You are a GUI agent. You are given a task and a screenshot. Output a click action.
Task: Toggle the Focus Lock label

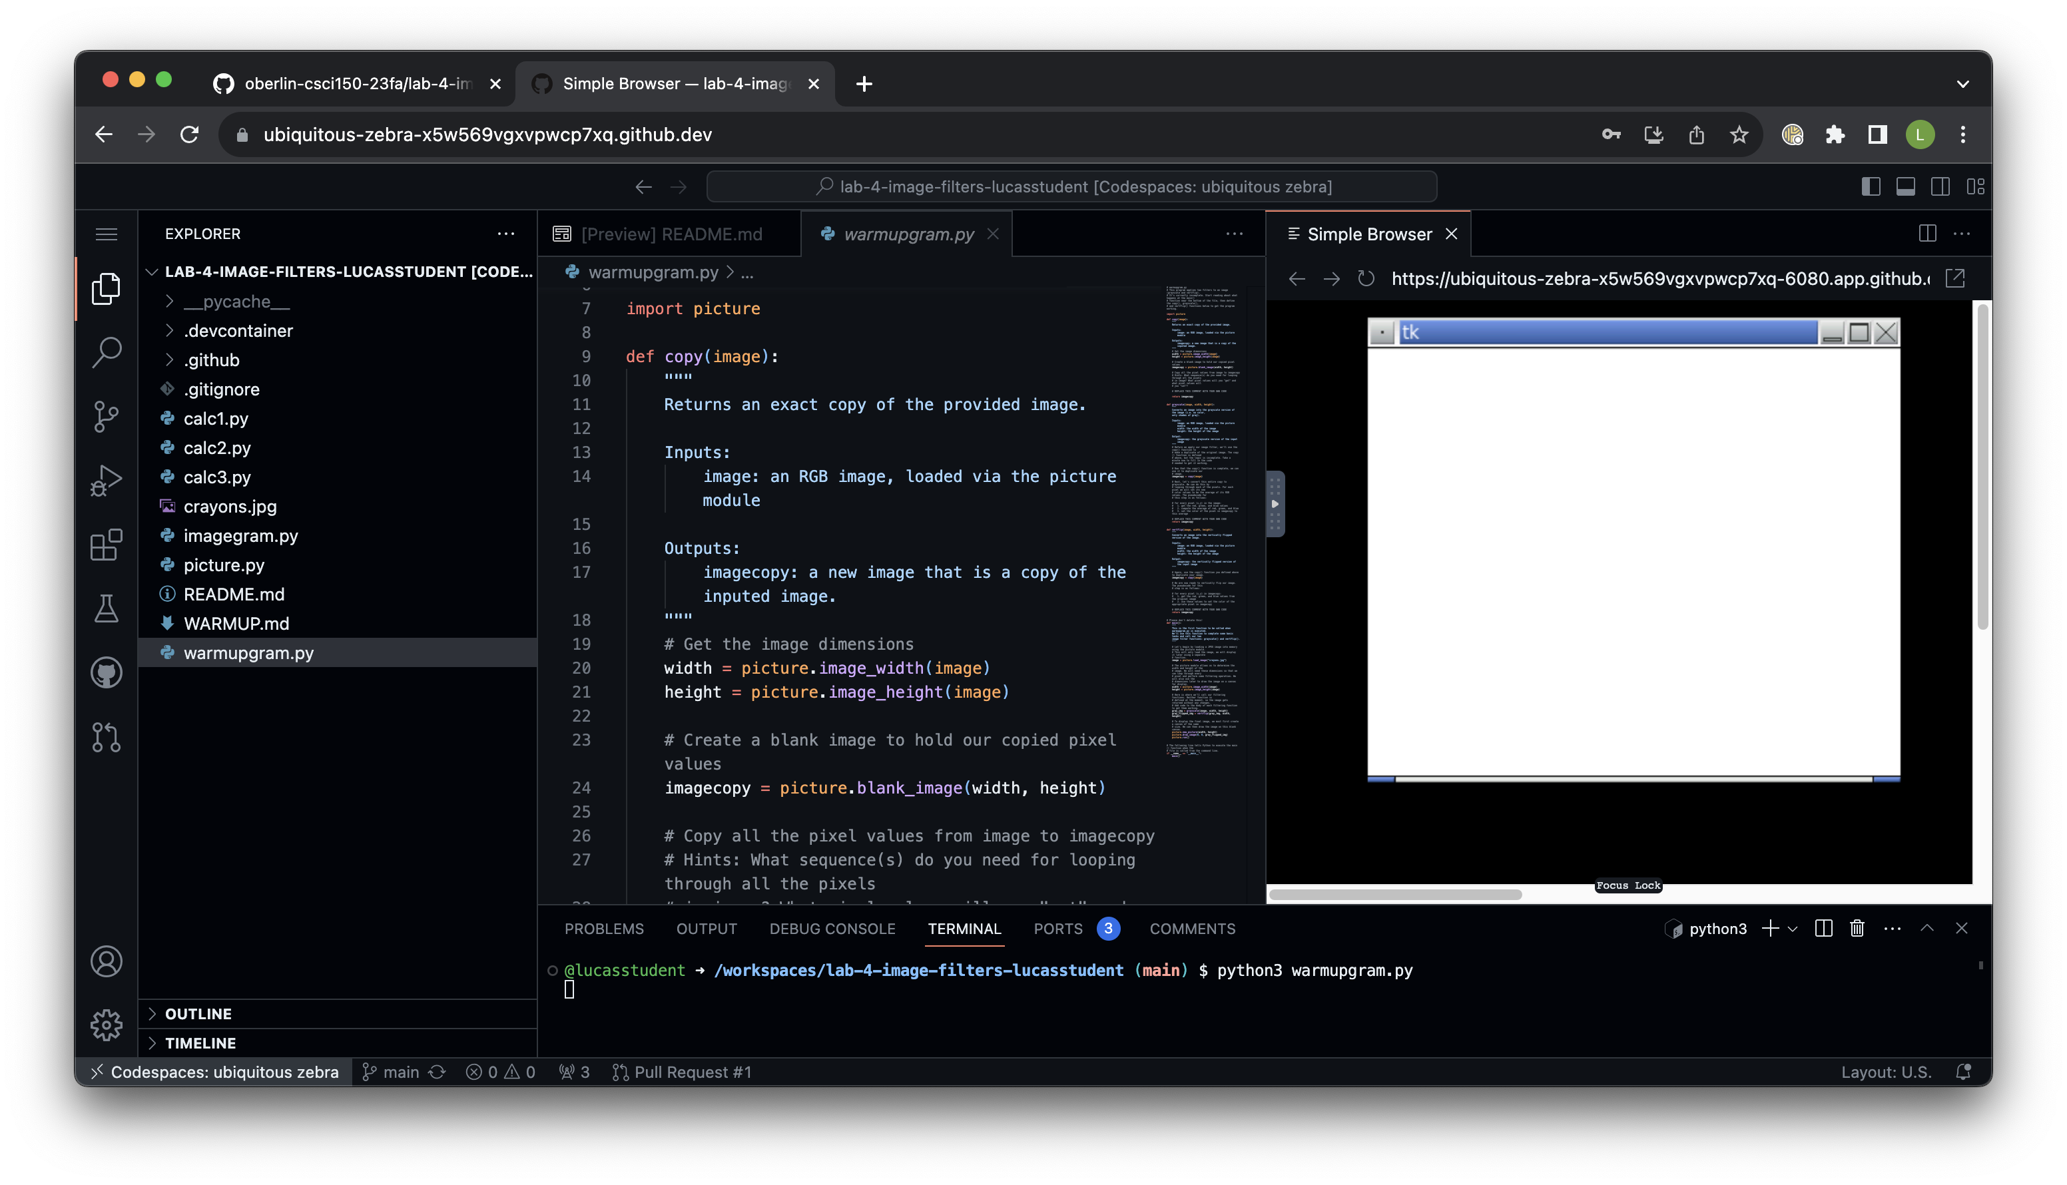(1628, 885)
